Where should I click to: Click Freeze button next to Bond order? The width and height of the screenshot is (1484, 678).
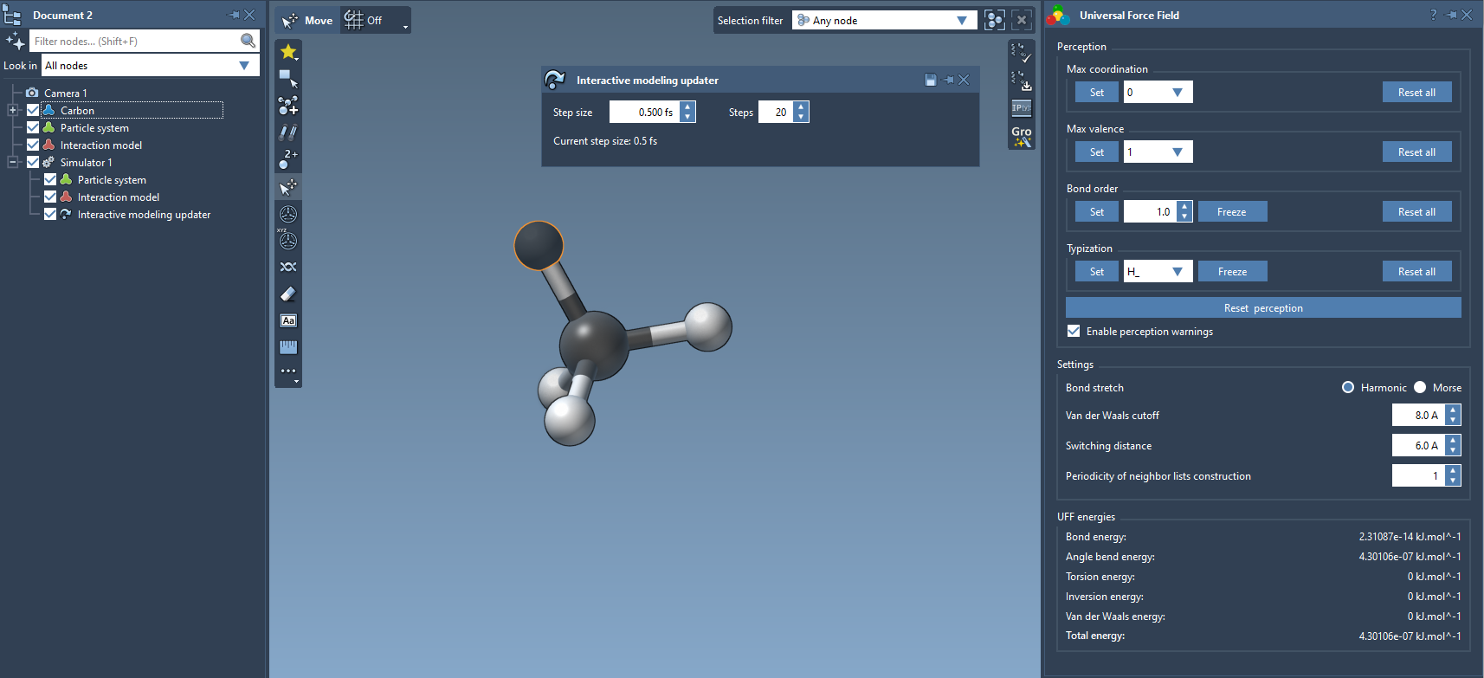coord(1231,212)
